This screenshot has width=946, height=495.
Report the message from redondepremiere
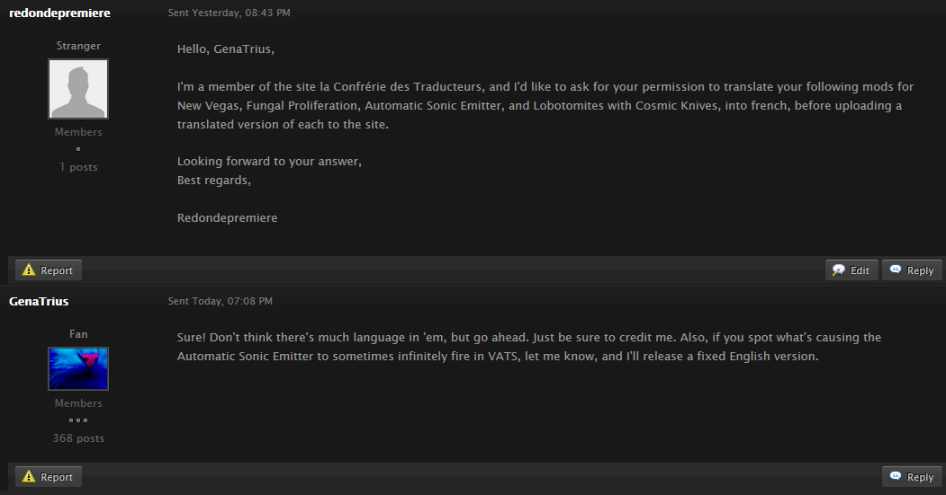click(49, 270)
